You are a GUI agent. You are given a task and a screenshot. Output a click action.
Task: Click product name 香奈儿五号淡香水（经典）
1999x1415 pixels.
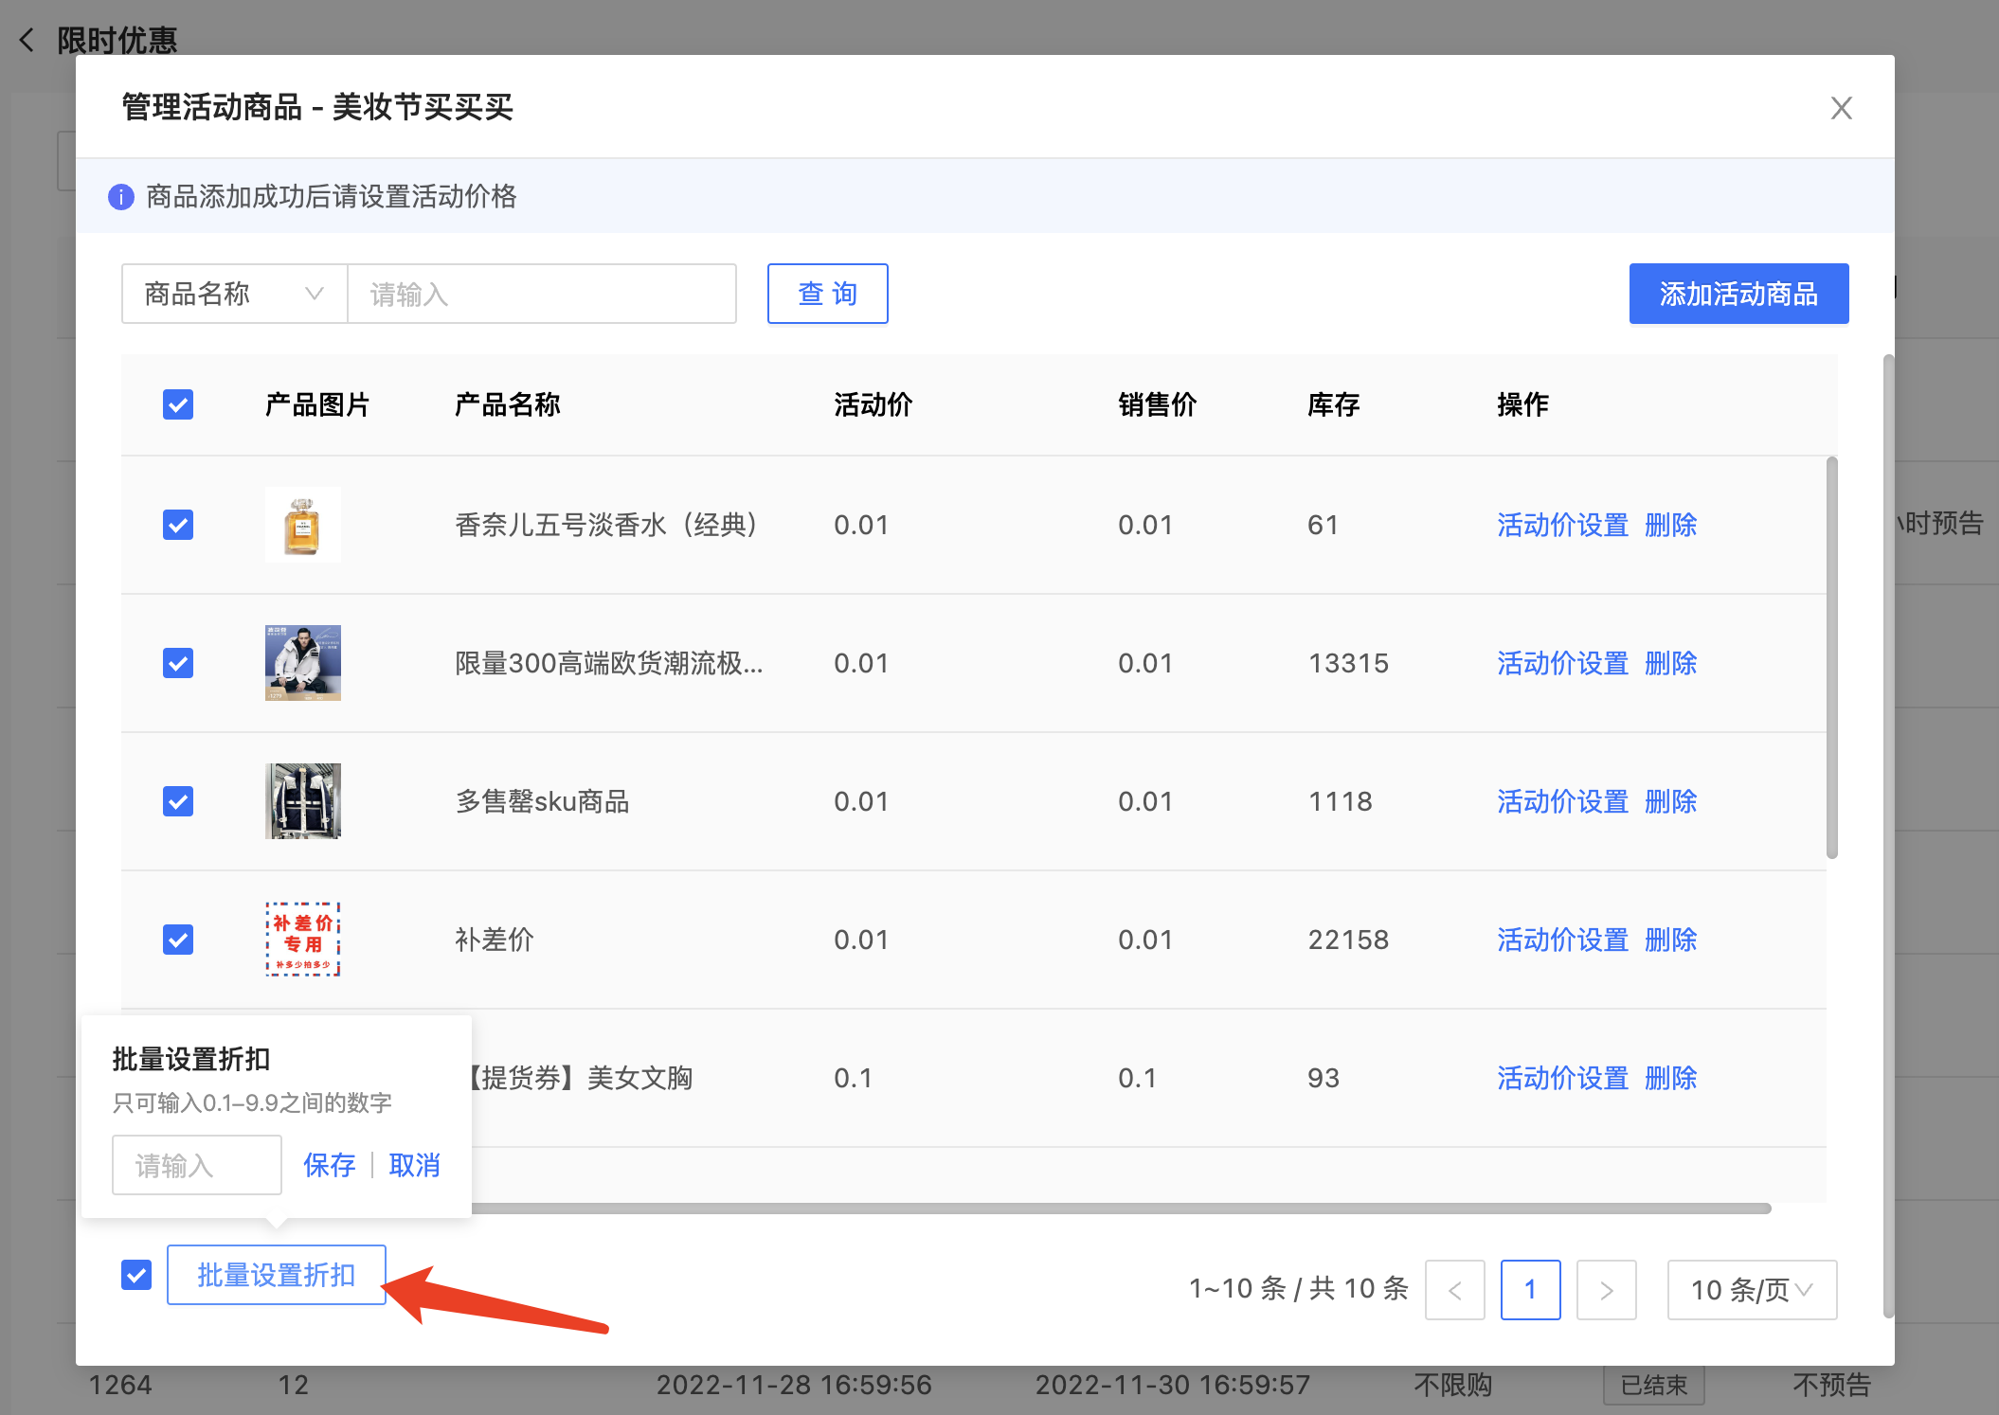606,525
